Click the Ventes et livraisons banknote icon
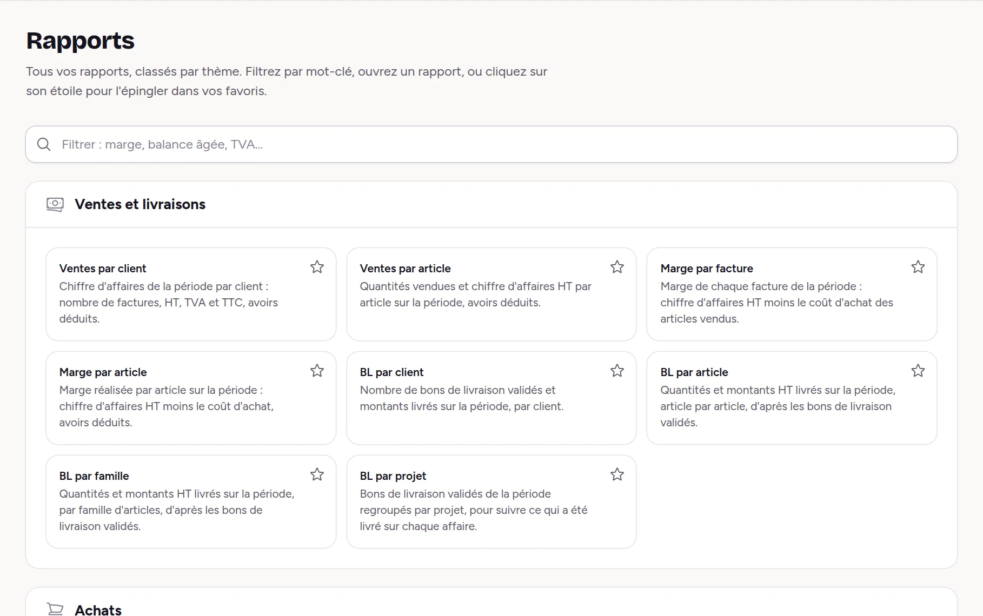This screenshot has width=983, height=616. 55,204
